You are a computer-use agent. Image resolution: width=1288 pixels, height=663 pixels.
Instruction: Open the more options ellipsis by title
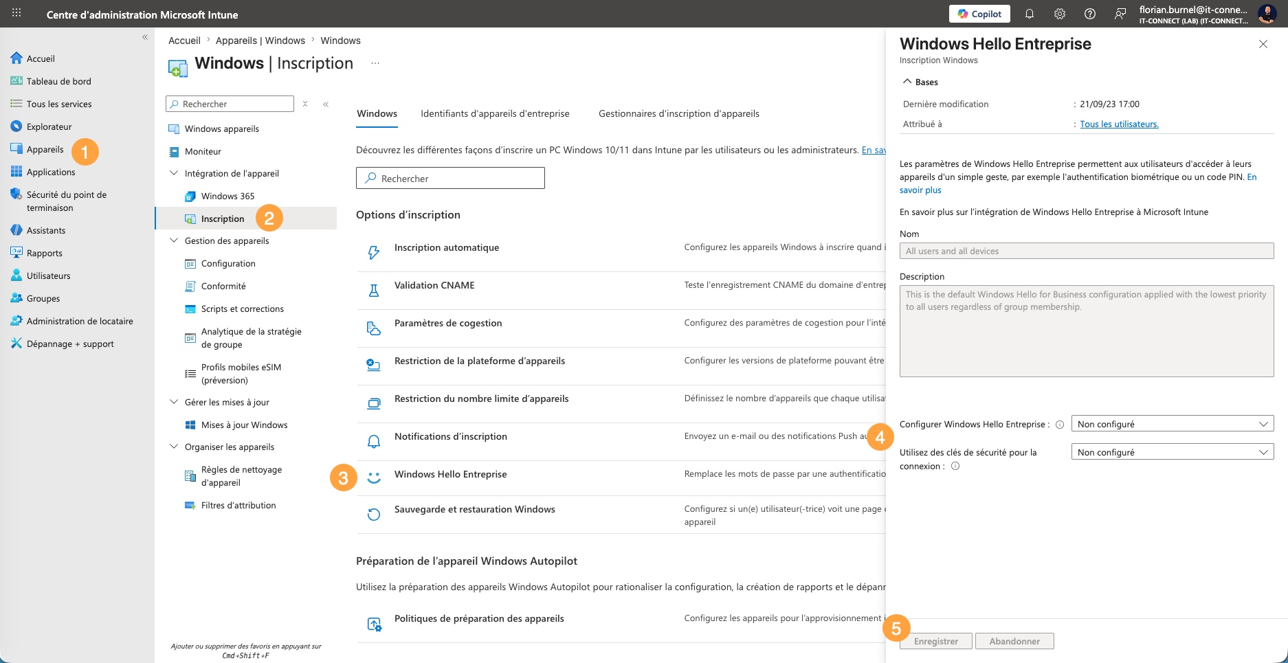tap(375, 63)
